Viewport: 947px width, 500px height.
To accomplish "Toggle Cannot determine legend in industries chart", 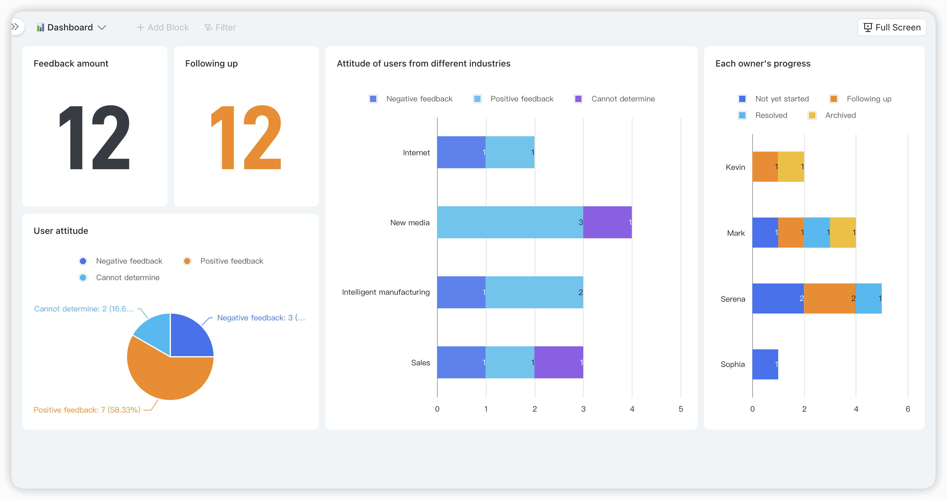I will (x=578, y=99).
